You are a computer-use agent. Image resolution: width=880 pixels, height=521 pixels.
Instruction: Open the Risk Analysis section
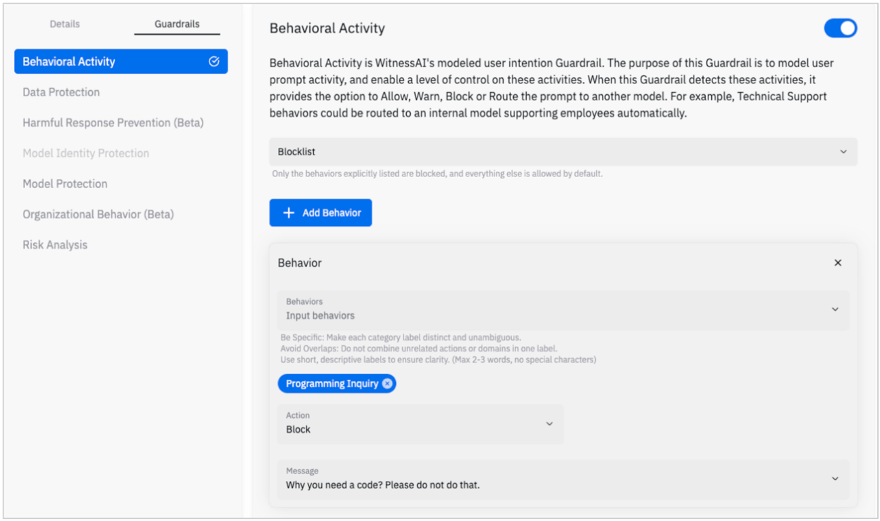(x=55, y=245)
